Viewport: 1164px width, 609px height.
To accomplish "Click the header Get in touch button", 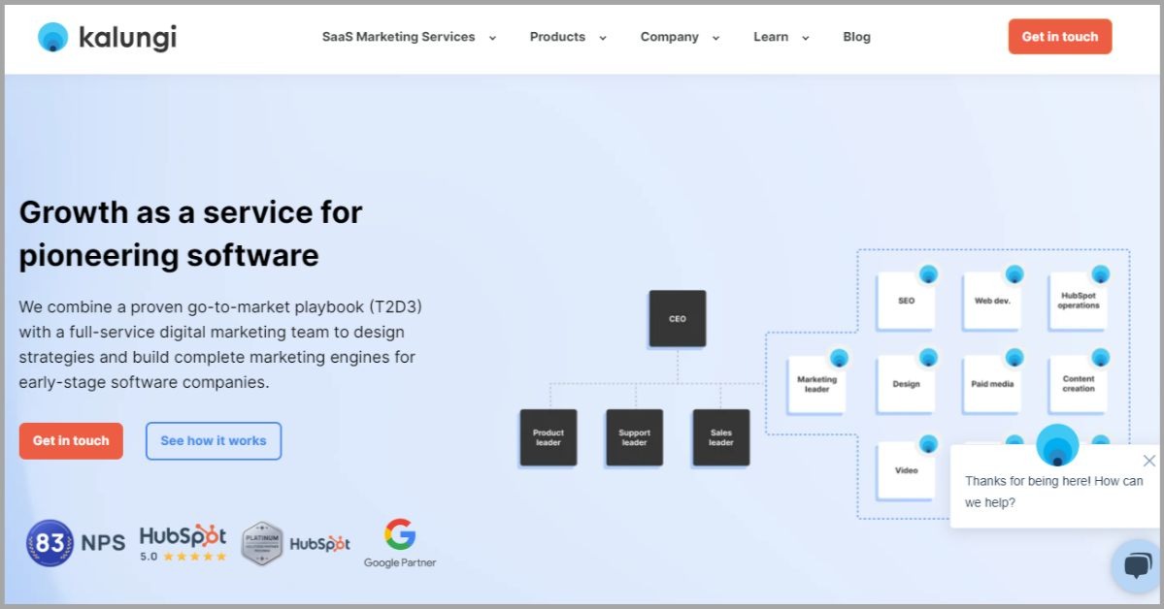I will (1059, 36).
